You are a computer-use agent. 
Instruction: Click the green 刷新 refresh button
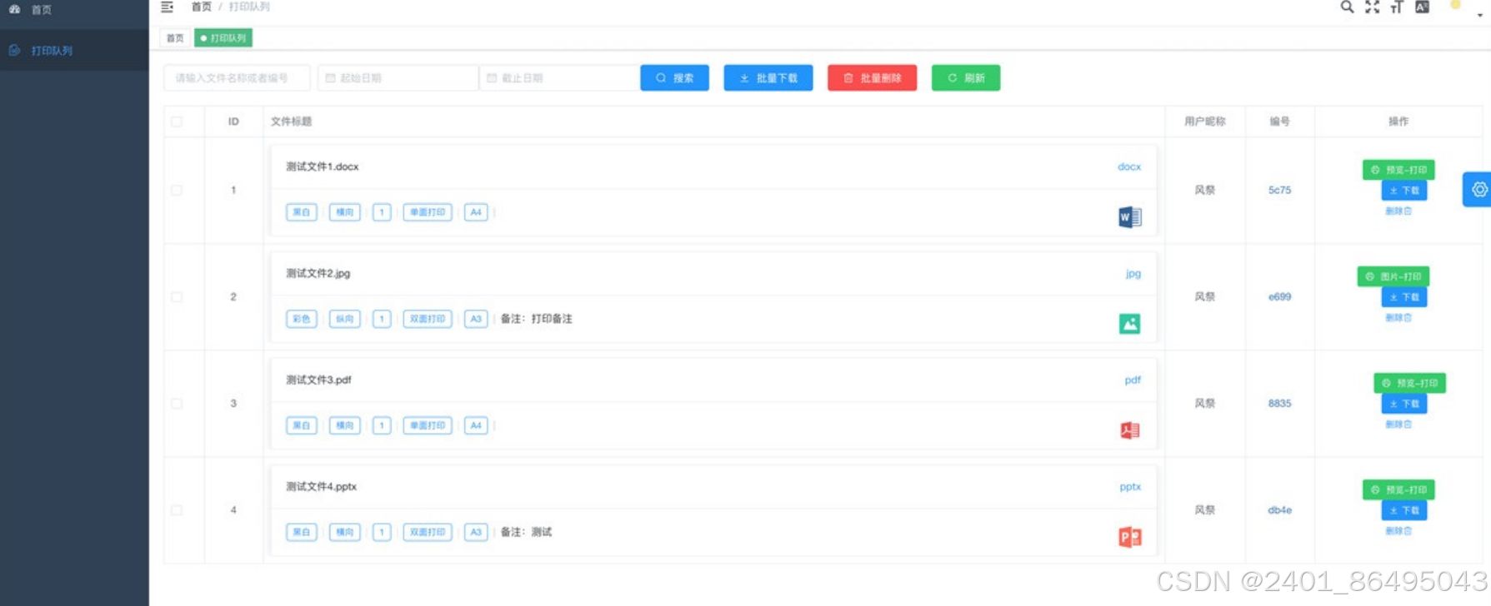[965, 78]
